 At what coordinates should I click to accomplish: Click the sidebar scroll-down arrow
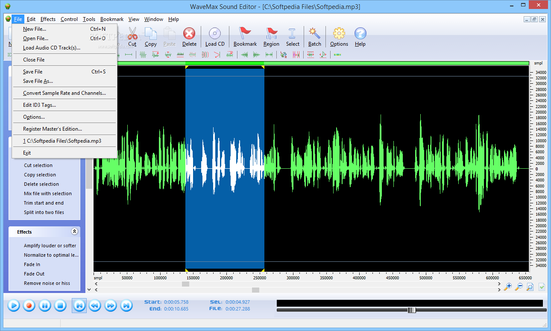point(89,289)
